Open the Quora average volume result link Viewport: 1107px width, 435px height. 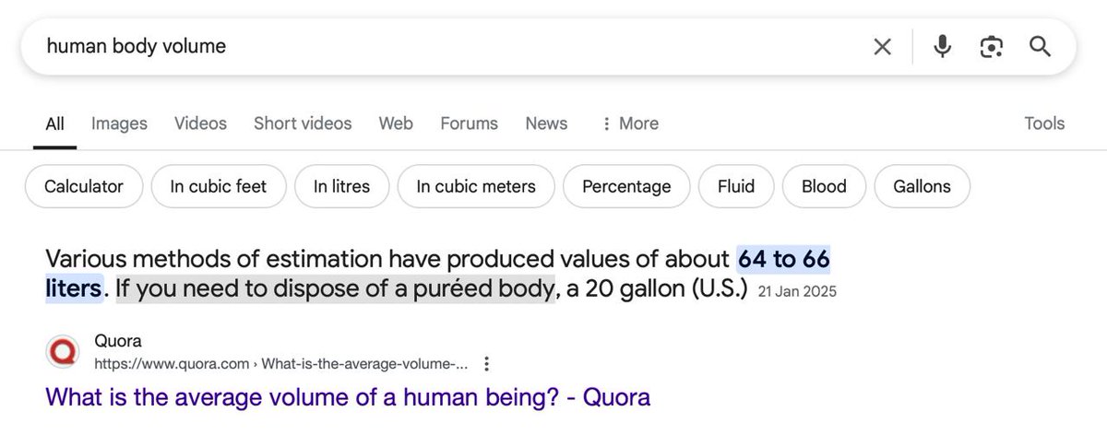pos(348,397)
